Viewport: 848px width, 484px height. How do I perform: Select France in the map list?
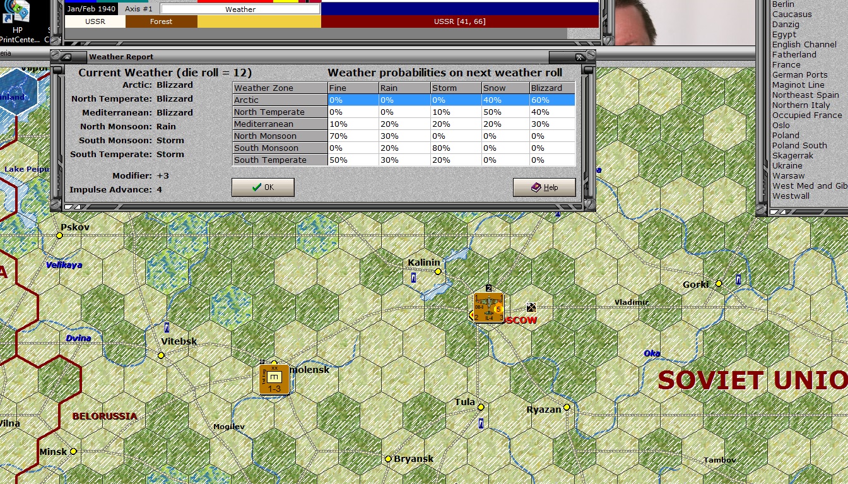coord(786,64)
